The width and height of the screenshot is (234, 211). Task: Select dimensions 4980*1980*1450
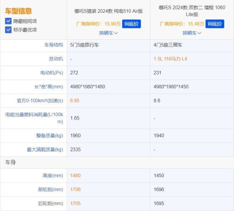(x=171, y=86)
